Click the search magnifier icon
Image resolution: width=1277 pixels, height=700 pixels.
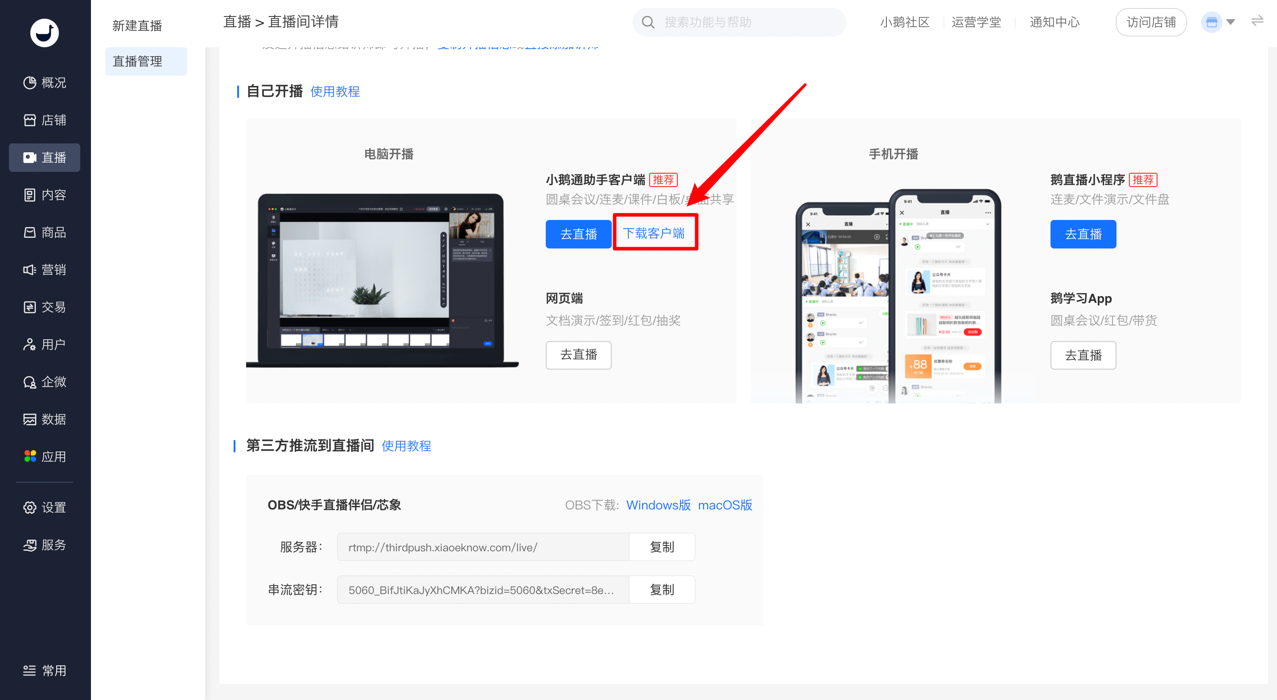tap(648, 22)
